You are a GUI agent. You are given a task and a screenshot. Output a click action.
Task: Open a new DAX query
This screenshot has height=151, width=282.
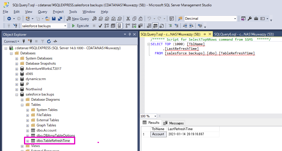[x=120, y=19]
